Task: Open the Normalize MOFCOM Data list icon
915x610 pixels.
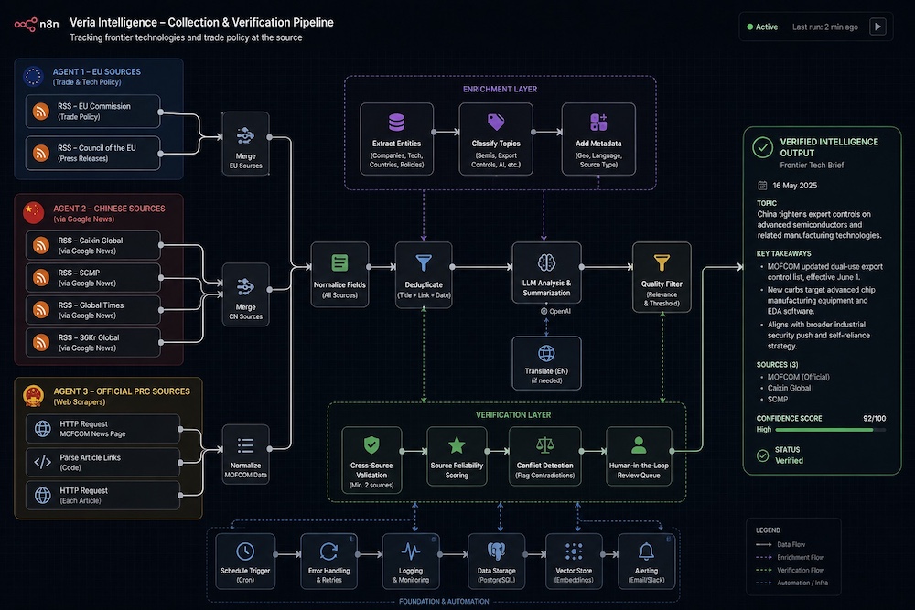Action: (x=245, y=445)
